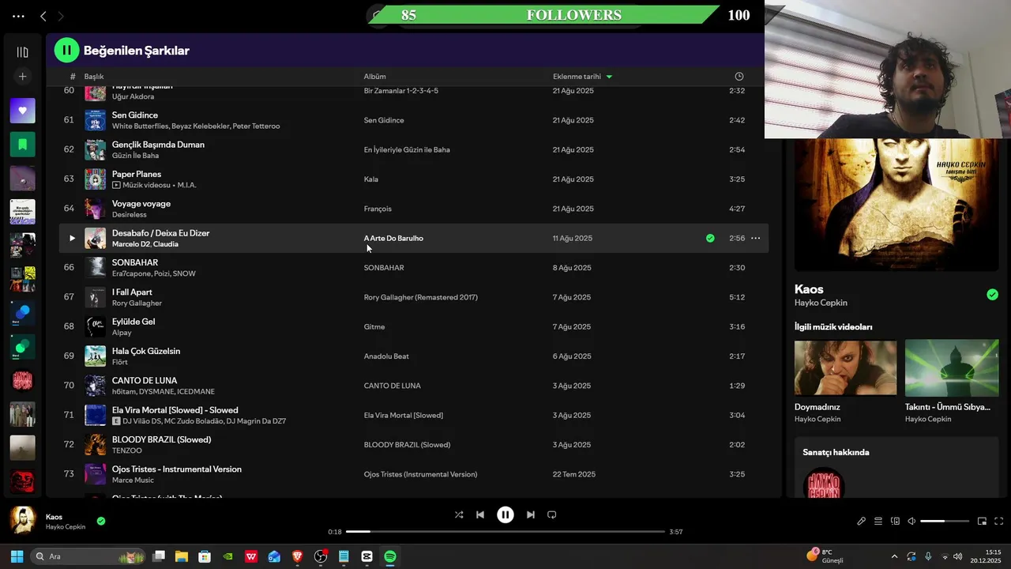Open Hayko Cepkin link in player bar
This screenshot has height=569, width=1011.
coord(66,527)
